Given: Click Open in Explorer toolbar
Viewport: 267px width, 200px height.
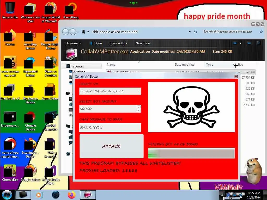Looking at the screenshot, I should [x=96, y=43].
